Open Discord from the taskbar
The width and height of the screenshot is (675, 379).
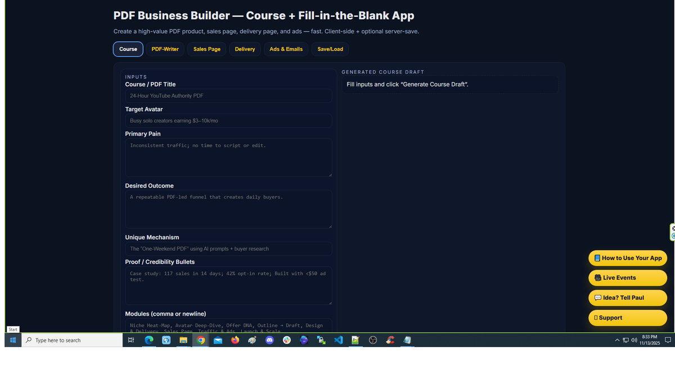point(269,340)
